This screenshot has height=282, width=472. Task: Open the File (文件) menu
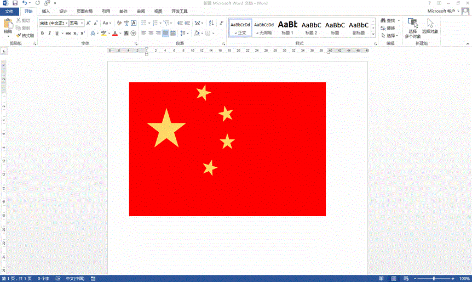(9, 11)
